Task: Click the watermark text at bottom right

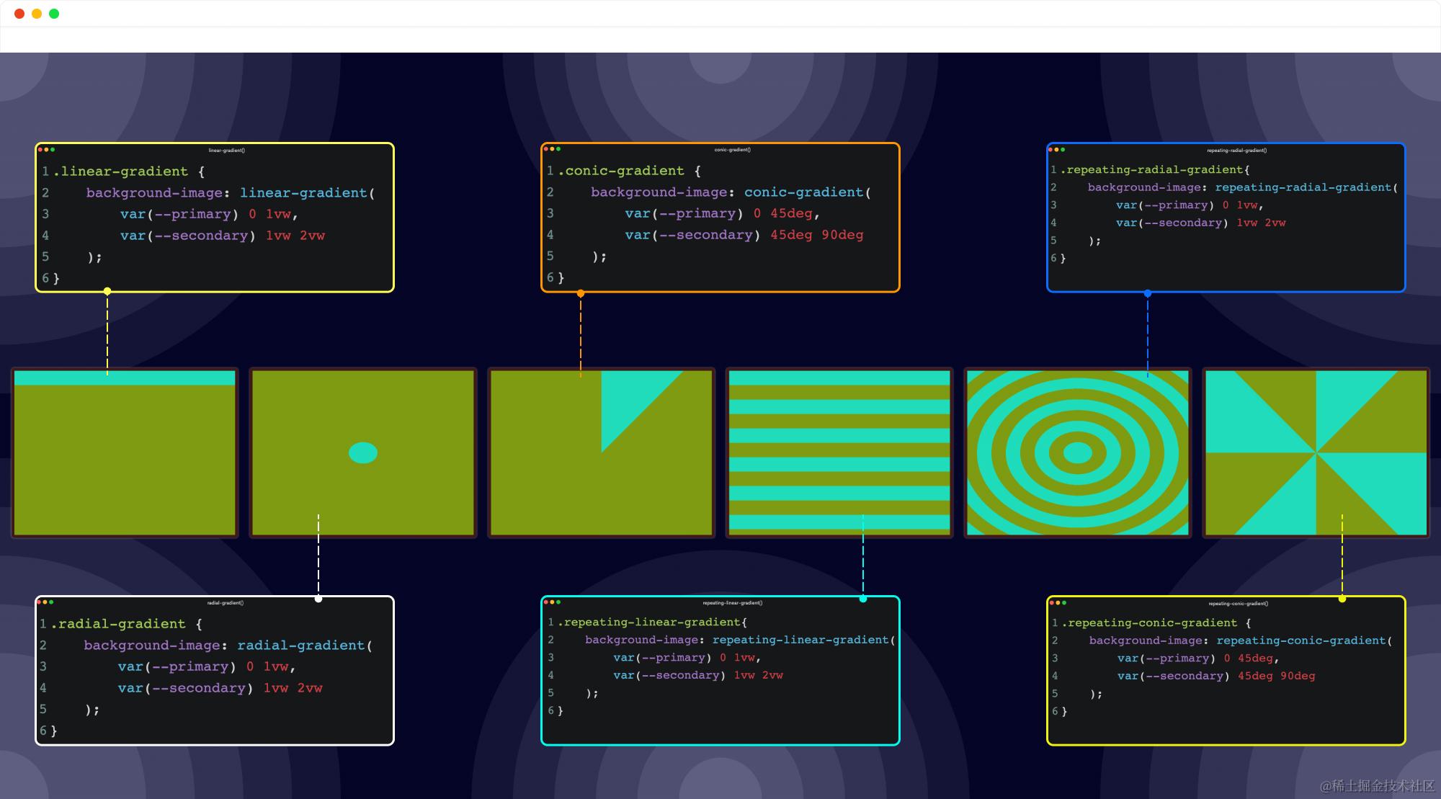Action: [x=1377, y=785]
